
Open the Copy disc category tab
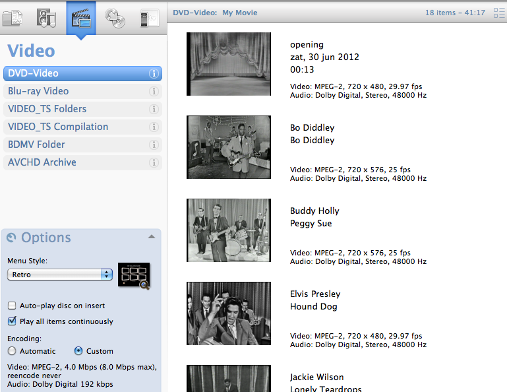point(115,18)
